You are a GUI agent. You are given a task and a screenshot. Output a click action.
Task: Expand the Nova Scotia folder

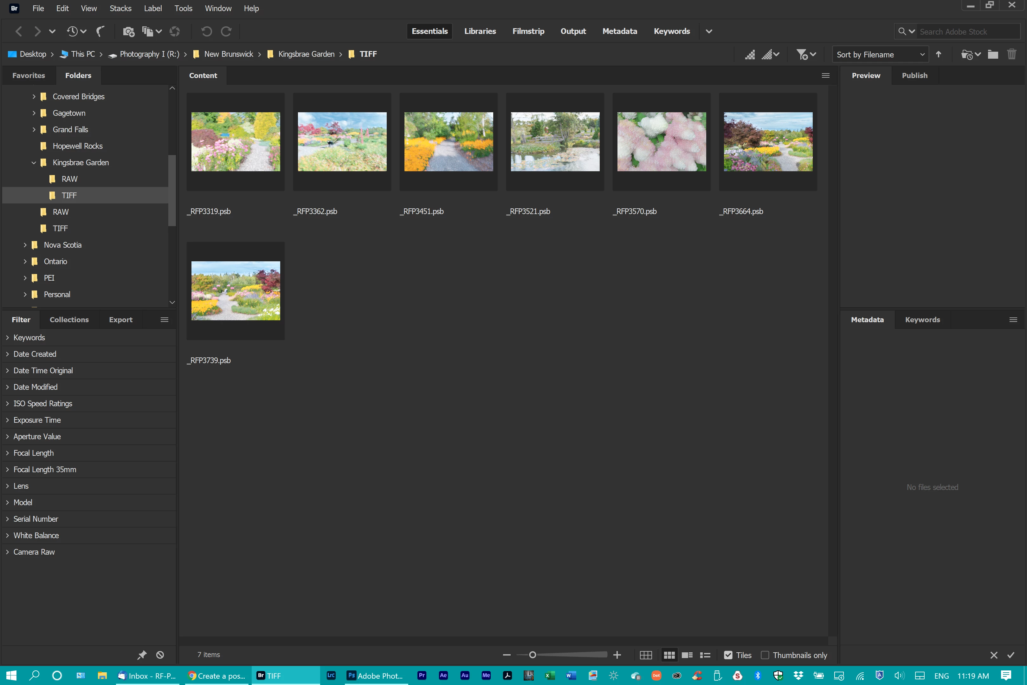[25, 245]
